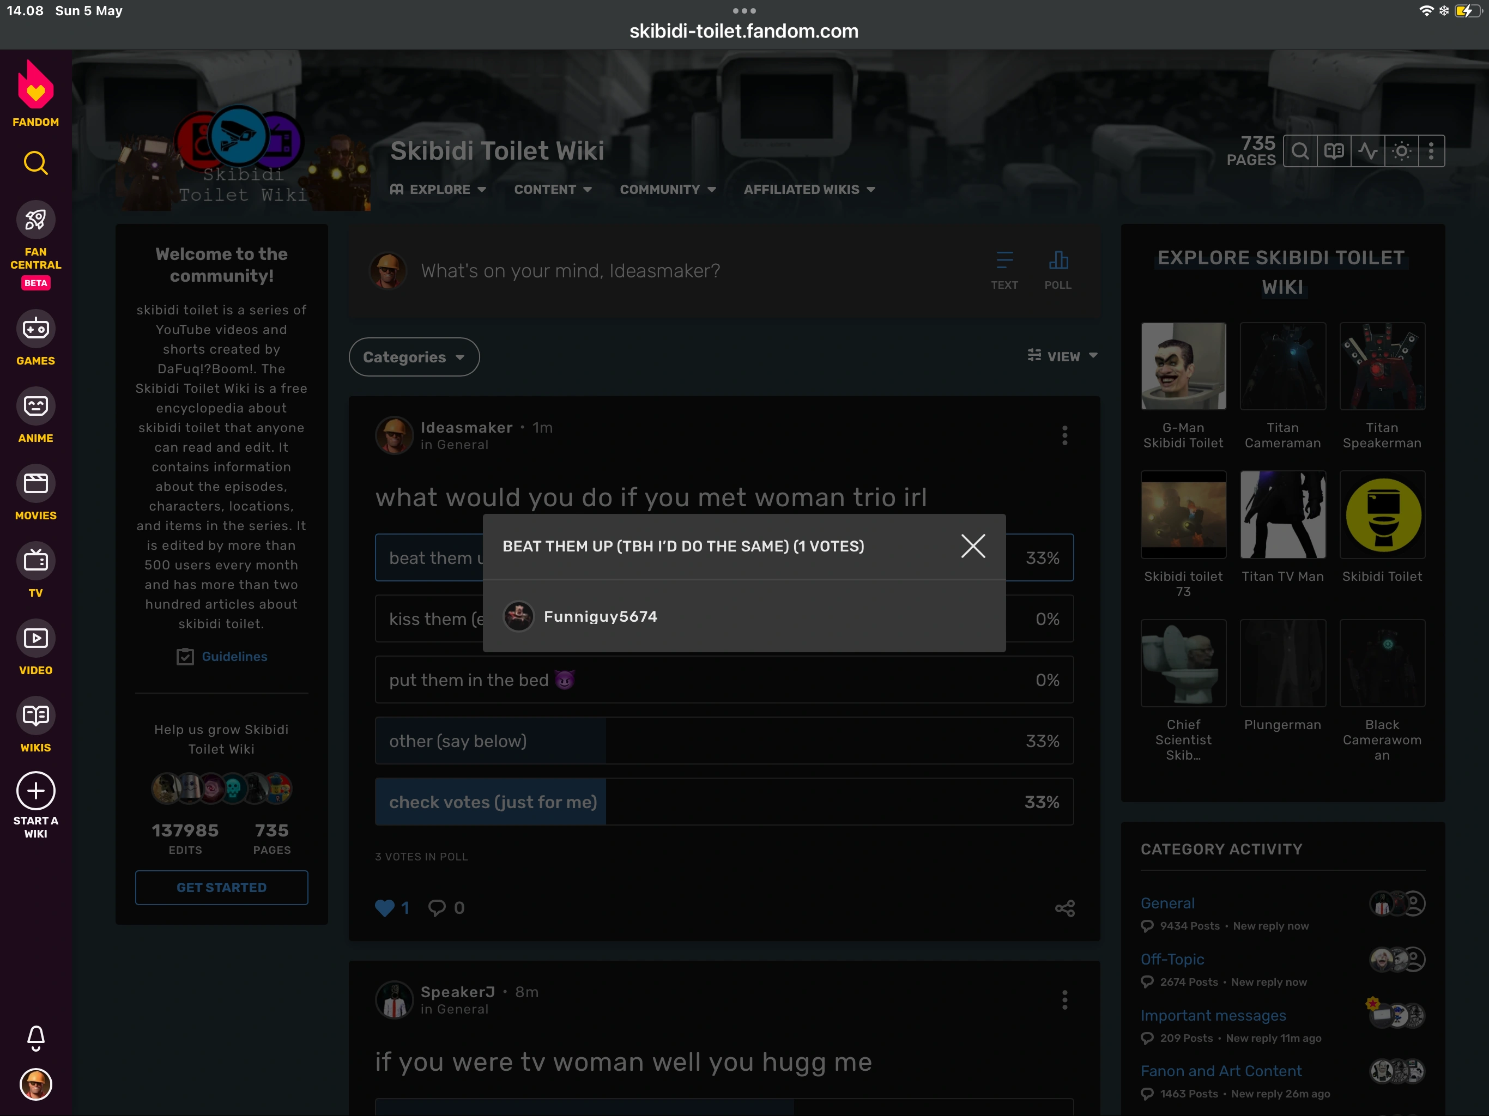Open wiki recent activity icon
Viewport: 1489px width, 1116px height.
pyautogui.click(x=1367, y=151)
